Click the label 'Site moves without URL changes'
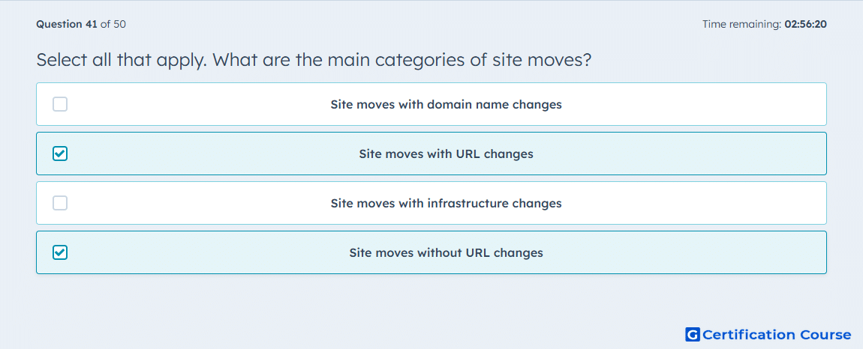The image size is (863, 349). [446, 253]
